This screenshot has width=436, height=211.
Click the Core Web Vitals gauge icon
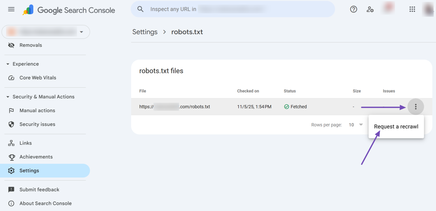(11, 78)
